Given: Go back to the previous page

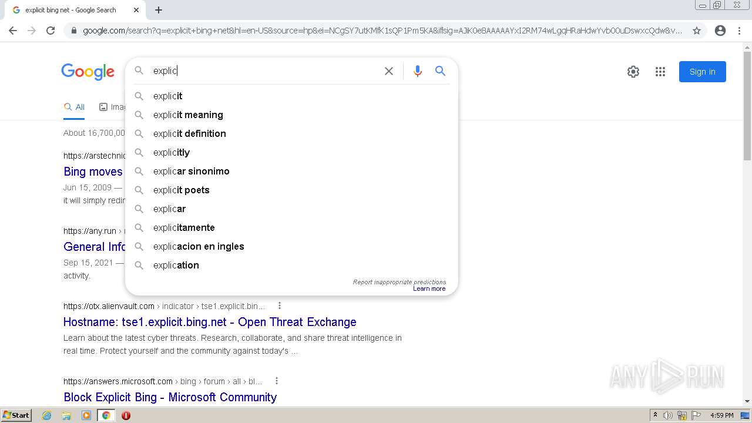Looking at the screenshot, I should 13,31.
